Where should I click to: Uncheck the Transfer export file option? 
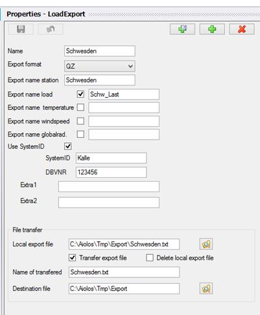click(x=73, y=257)
